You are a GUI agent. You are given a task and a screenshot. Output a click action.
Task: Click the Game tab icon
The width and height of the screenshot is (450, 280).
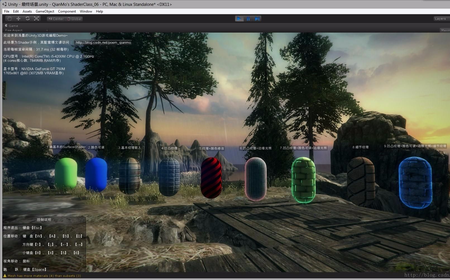tap(6, 26)
